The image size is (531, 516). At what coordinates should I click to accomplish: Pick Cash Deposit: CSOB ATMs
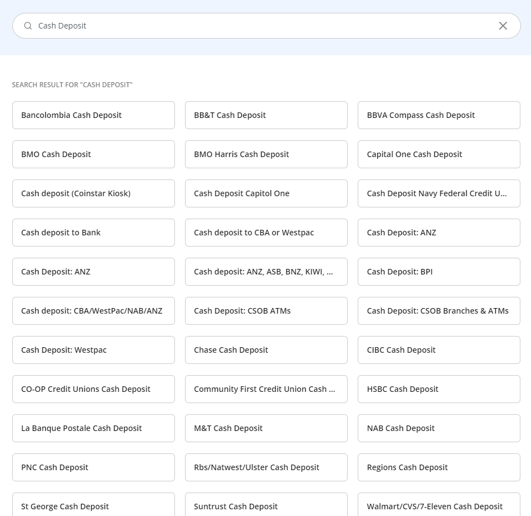pyautogui.click(x=266, y=311)
